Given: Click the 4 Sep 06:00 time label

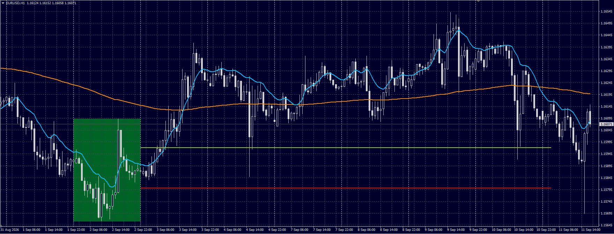Looking at the screenshot, I should (232, 230).
